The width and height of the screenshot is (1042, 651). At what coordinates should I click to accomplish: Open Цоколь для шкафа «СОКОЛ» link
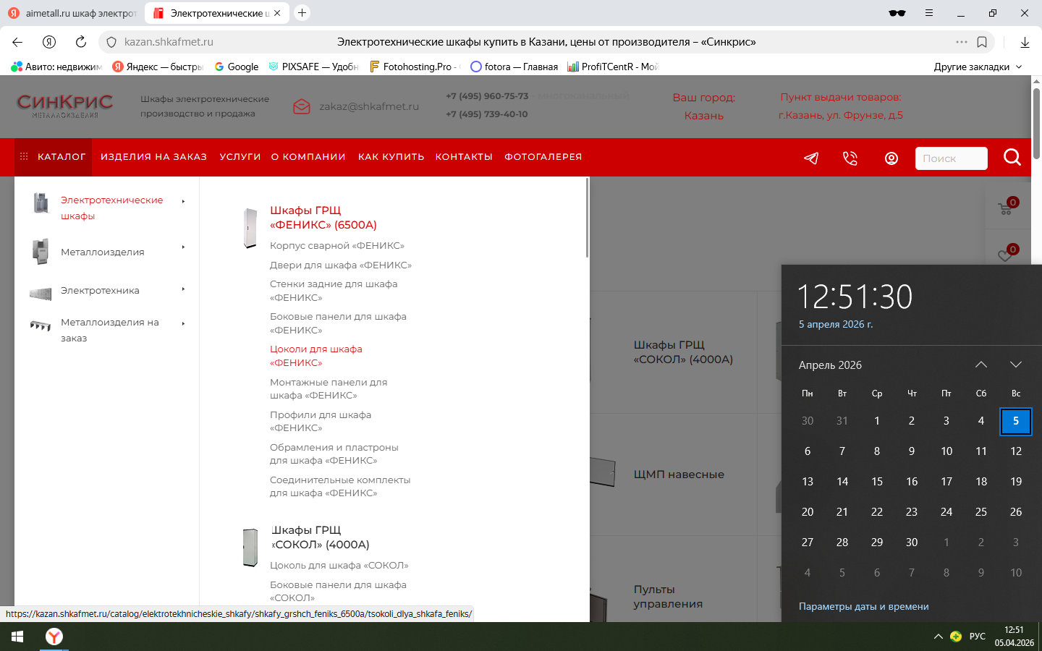(x=339, y=566)
